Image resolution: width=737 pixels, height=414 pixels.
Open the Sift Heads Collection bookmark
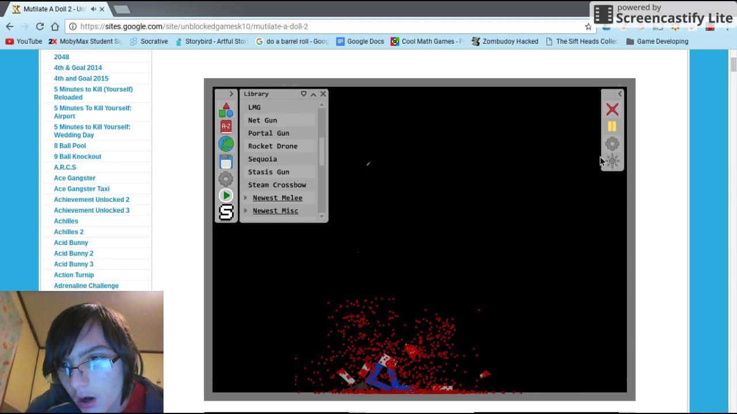click(581, 41)
